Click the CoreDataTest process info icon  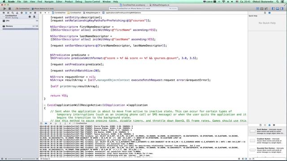click(x=30, y=17)
